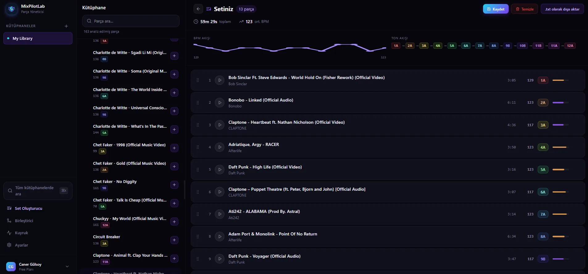Open Tüm kütüphanelerde ara search box

tap(38, 191)
